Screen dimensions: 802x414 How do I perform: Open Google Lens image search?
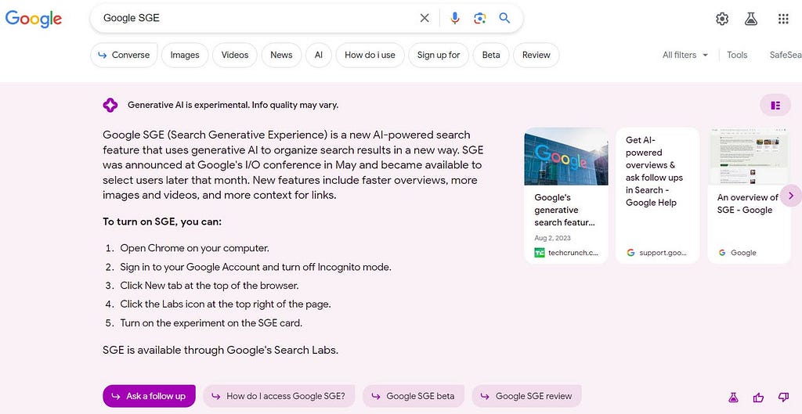point(480,19)
